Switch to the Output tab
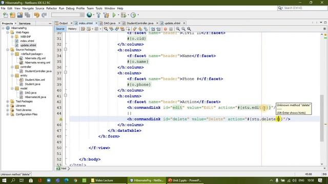 (63, 23)
